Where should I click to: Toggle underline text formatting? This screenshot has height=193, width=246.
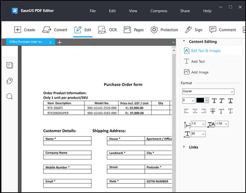click(x=230, y=101)
